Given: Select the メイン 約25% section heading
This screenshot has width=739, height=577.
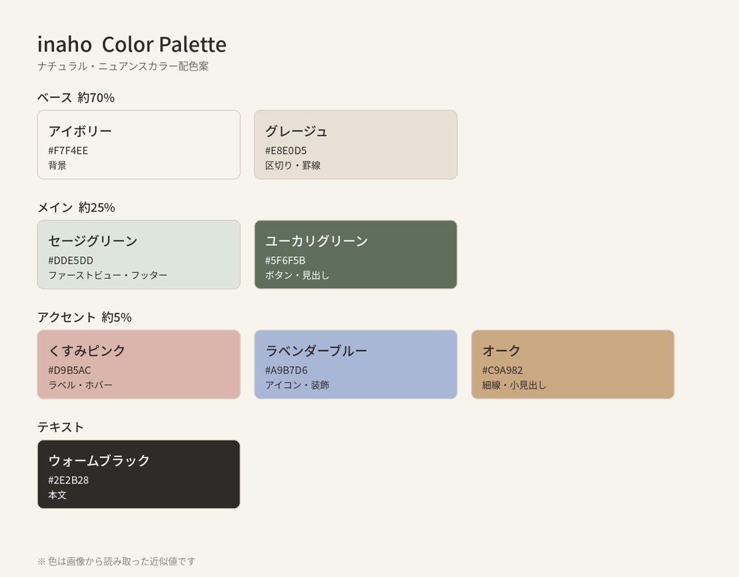Looking at the screenshot, I should click(x=76, y=208).
